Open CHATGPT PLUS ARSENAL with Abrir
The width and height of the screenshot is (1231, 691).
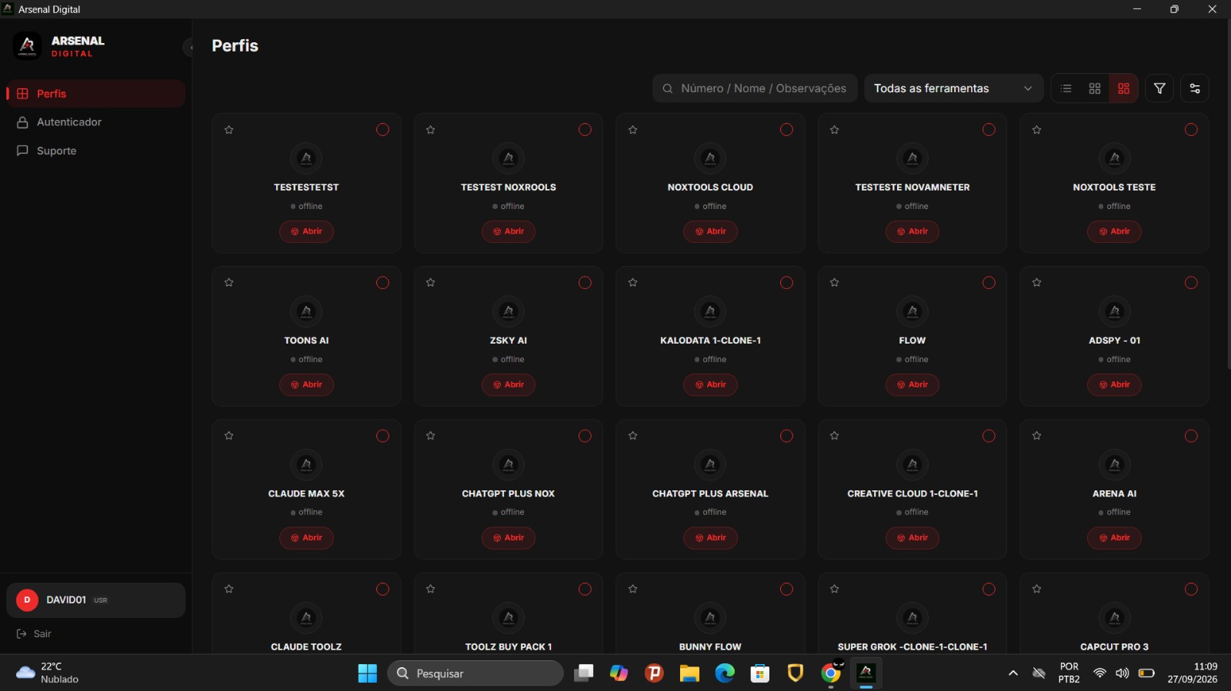click(710, 538)
